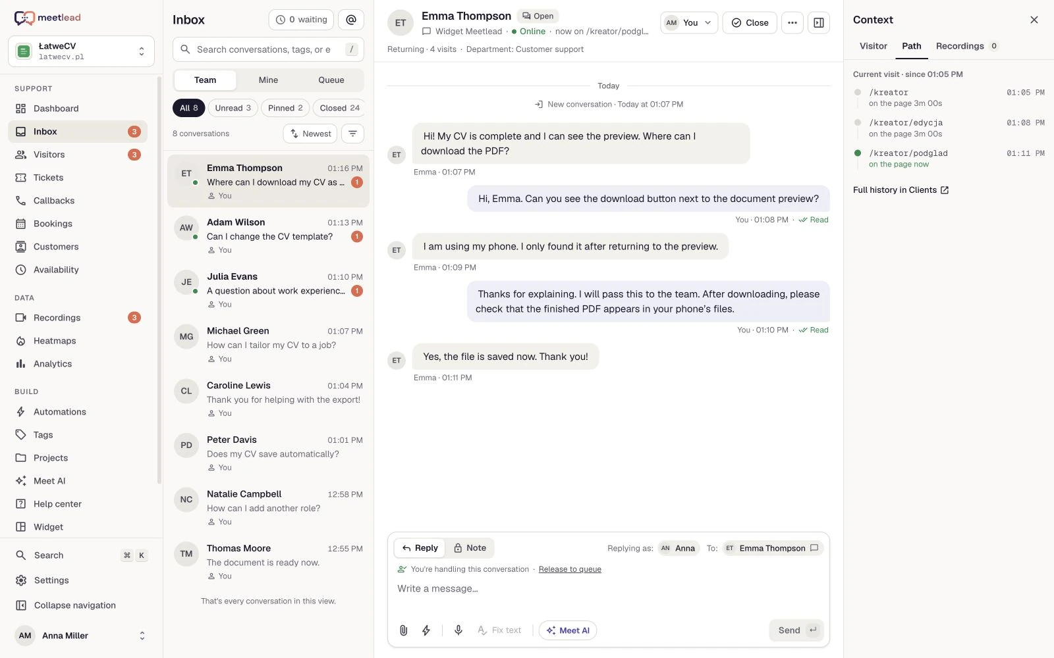The height and width of the screenshot is (658, 1054).
Task: Open more options (three dots) menu
Action: point(792,22)
